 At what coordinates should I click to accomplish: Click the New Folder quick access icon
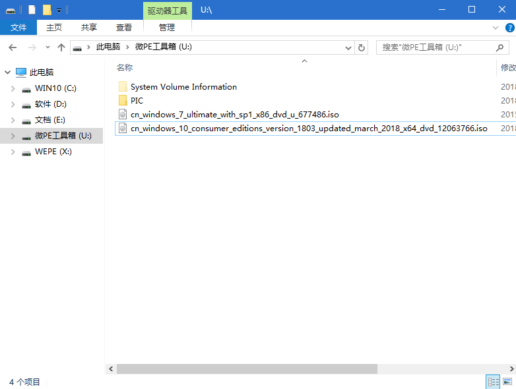(x=47, y=10)
